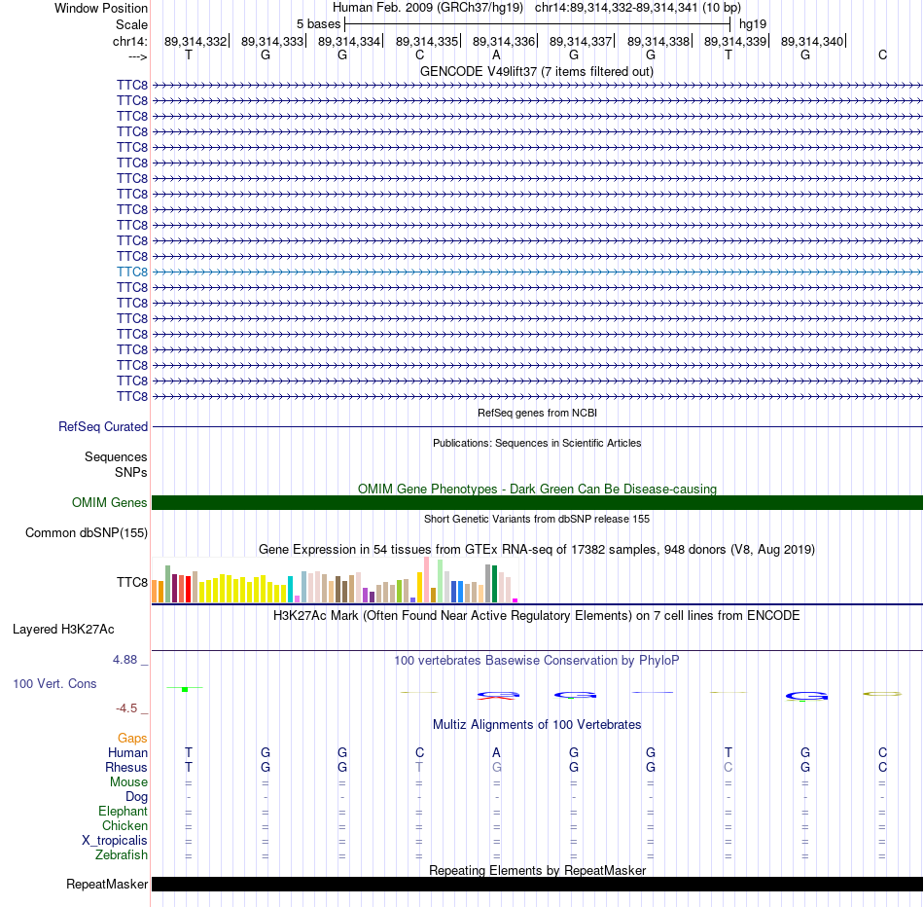Click the TTC8 label beside the GTEx chart
Viewport: 924px width, 907px height.
[132, 582]
